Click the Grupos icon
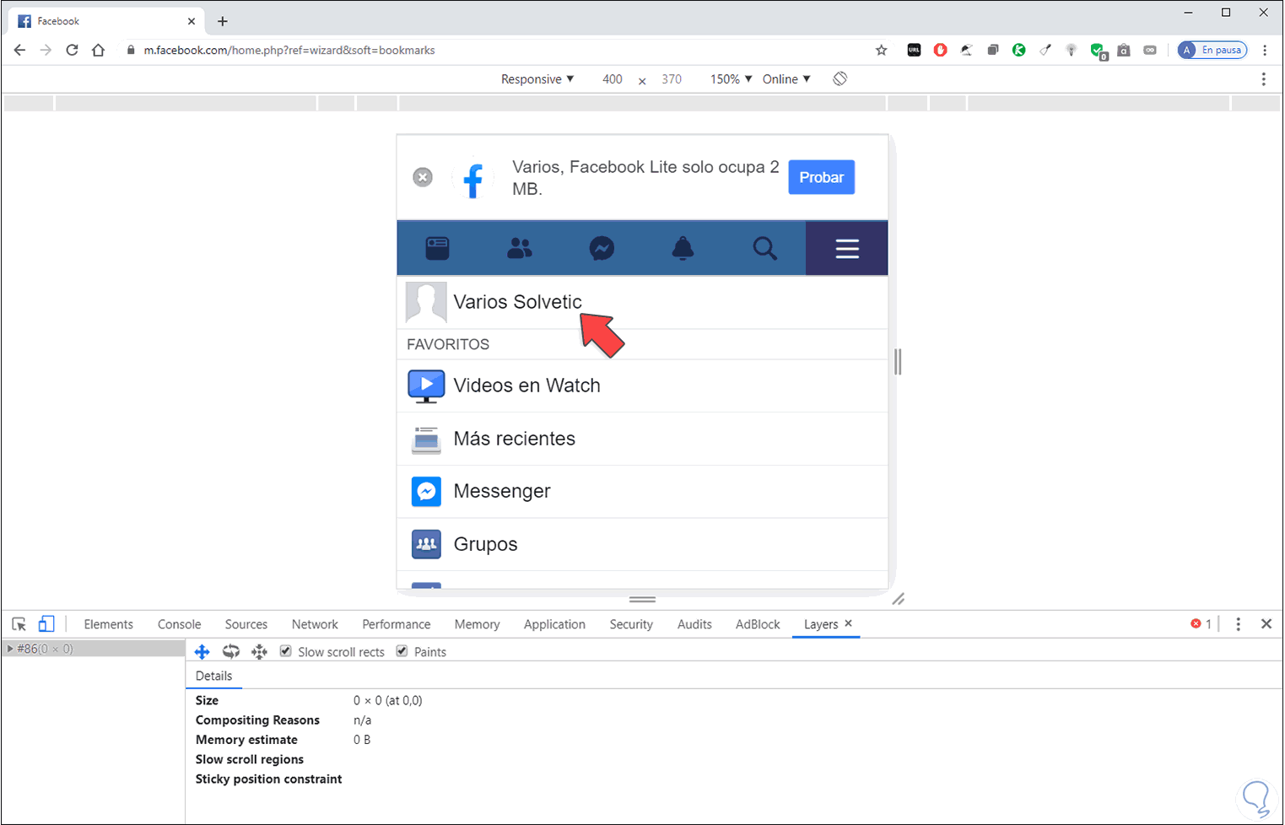 tap(426, 544)
